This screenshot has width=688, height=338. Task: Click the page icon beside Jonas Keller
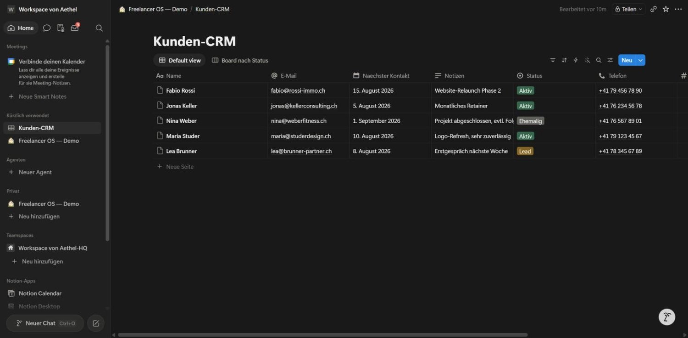160,106
